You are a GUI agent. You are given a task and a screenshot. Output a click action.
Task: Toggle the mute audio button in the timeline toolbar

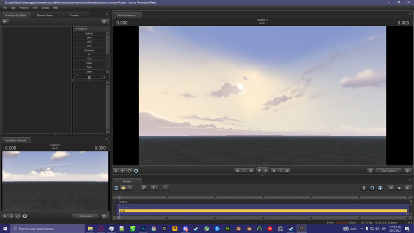tap(399, 188)
